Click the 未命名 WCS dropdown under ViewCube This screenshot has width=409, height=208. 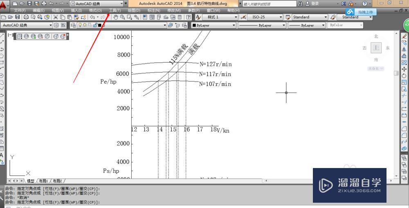376,69
